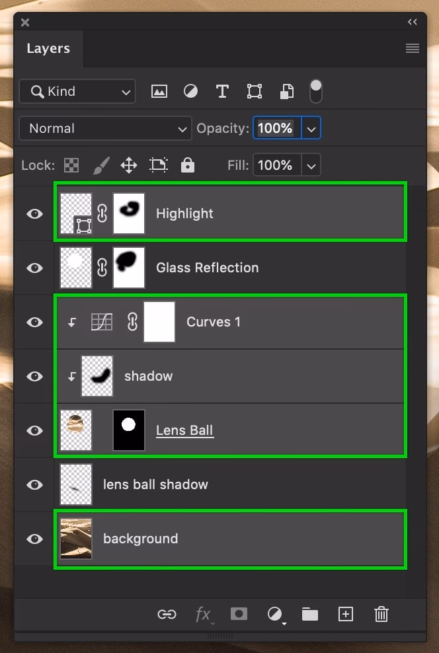Select the filter for type layers icon

tap(222, 91)
